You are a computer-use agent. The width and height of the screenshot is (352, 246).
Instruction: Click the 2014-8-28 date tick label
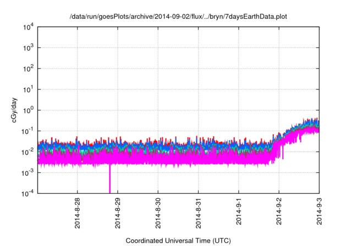pyautogui.click(x=77, y=213)
